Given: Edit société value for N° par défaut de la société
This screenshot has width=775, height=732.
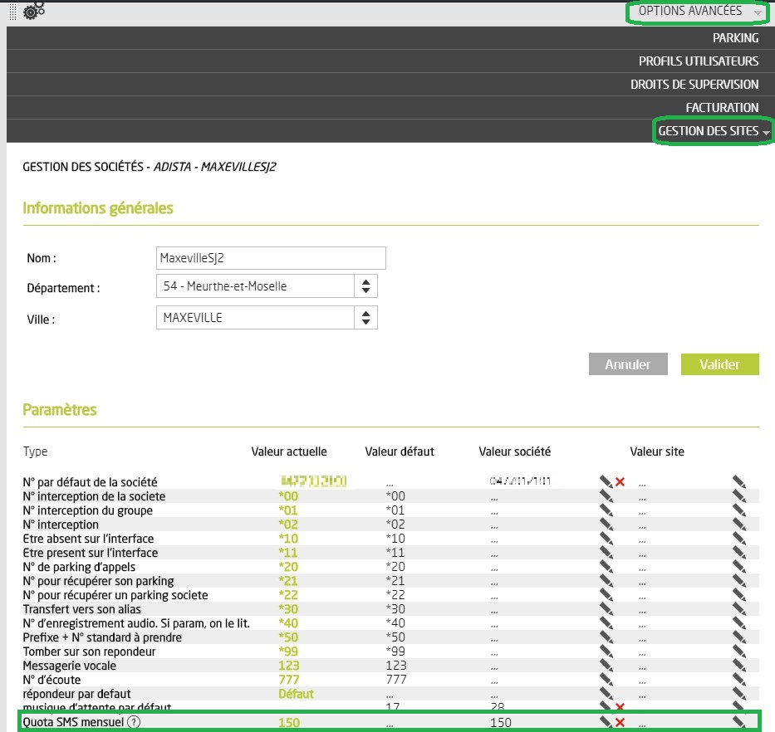Looking at the screenshot, I should click(606, 481).
